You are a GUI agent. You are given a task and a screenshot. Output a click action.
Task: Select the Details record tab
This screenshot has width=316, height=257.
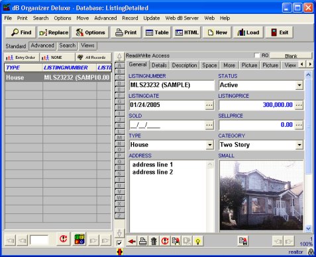coord(159,65)
